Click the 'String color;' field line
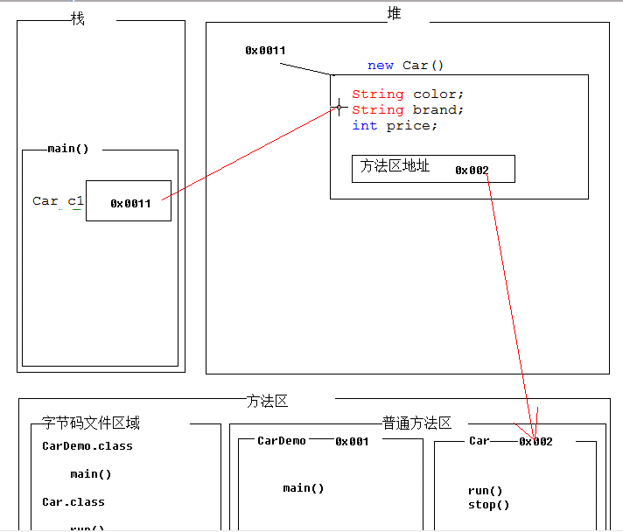The height and width of the screenshot is (532, 623). pyautogui.click(x=408, y=94)
